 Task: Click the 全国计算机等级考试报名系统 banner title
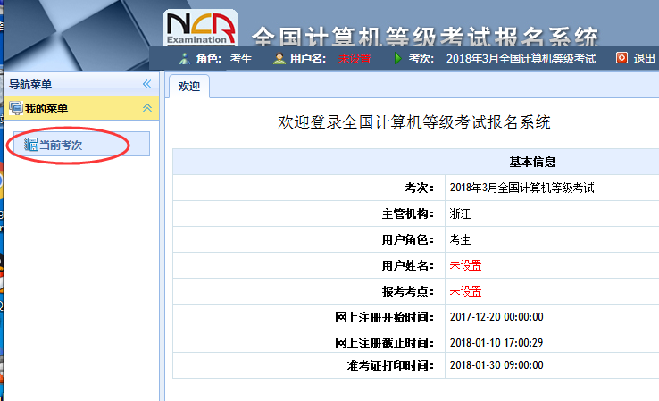point(424,38)
